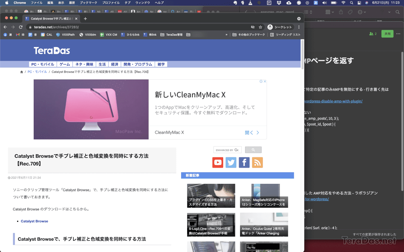Open the notes window more options menu
404x252 pixels.
(399, 34)
